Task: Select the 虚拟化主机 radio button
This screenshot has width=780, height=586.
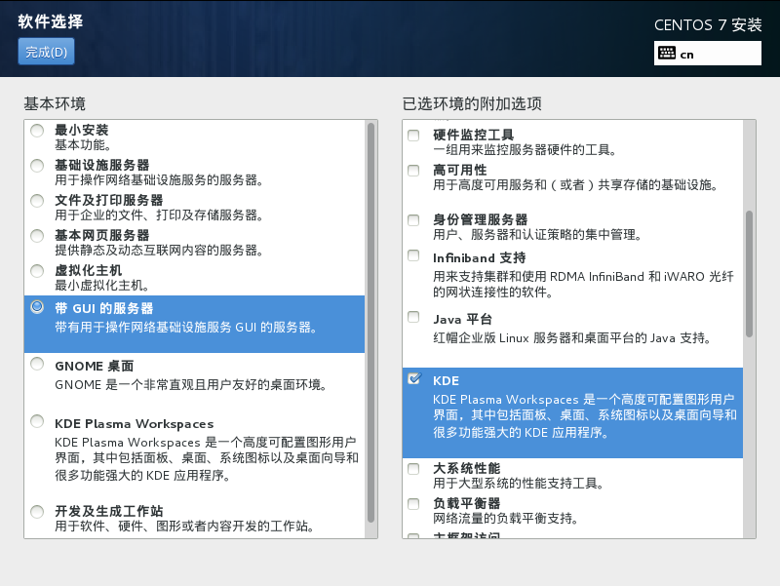Action: coord(37,271)
